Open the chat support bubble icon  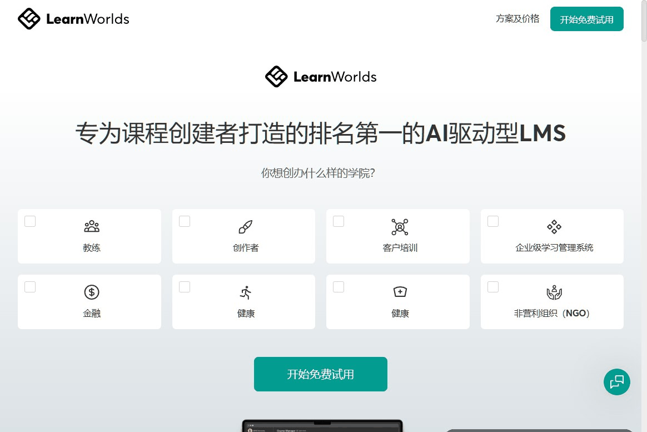click(x=616, y=381)
